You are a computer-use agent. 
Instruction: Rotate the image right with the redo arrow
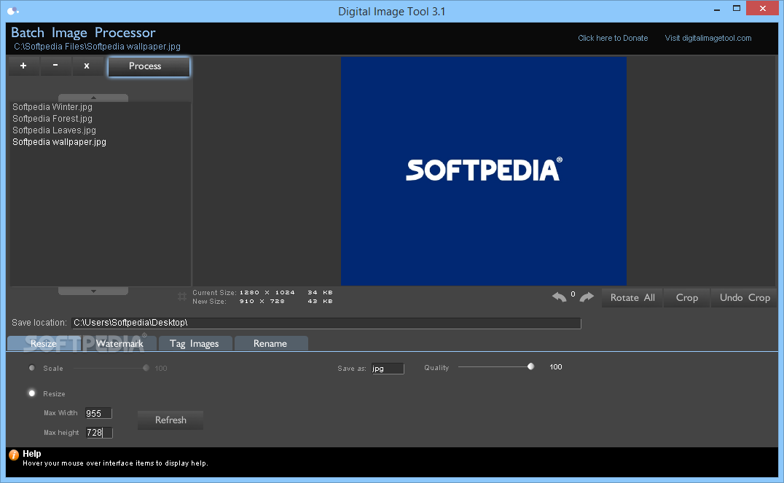[x=587, y=297]
